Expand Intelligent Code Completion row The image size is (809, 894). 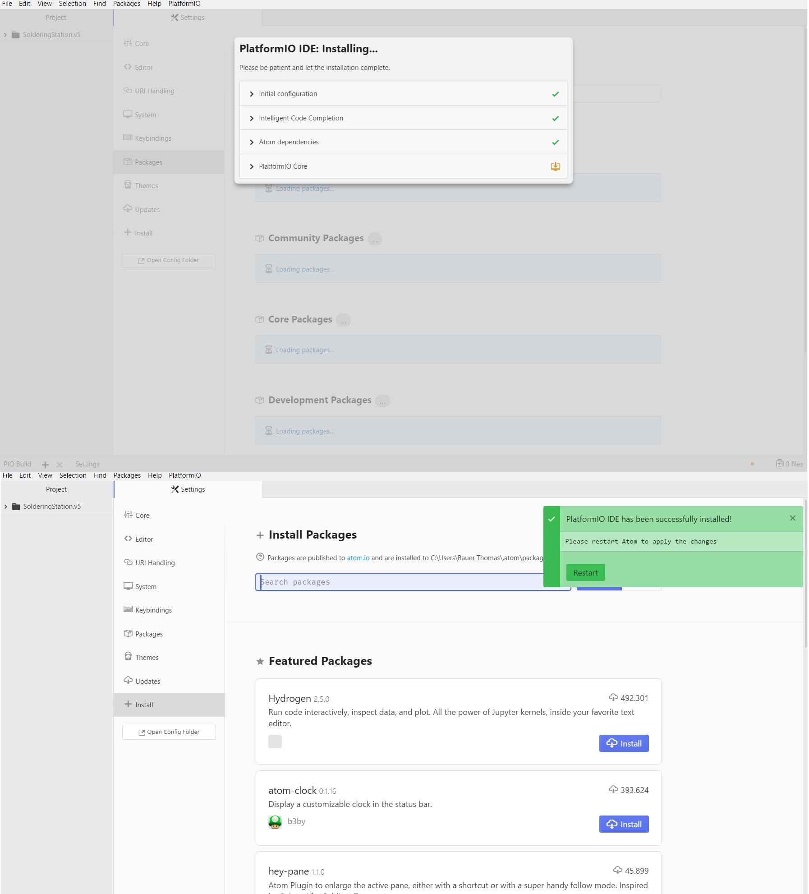point(403,118)
